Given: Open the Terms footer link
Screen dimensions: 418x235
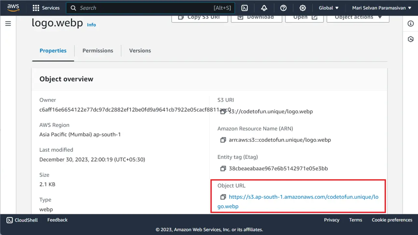Looking at the screenshot, I should coord(355,220).
